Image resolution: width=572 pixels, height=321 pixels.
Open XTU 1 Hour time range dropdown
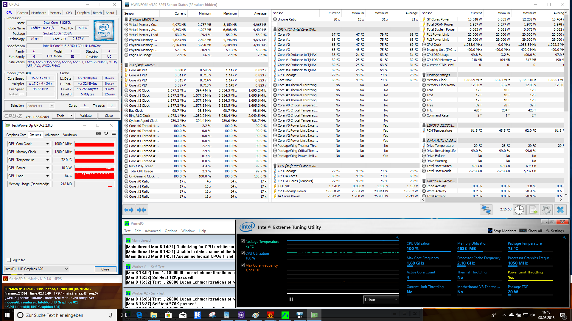(x=381, y=300)
